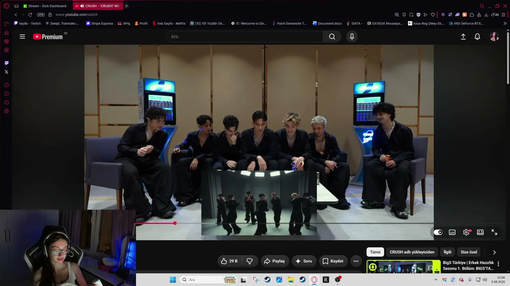Show hidden system tray icons
This screenshot has height=286, width=510.
435,280
